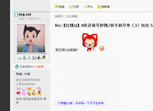Click the user status icon beside 阿童木阿
Viewport: 153px width, 111px height.
coord(16,15)
